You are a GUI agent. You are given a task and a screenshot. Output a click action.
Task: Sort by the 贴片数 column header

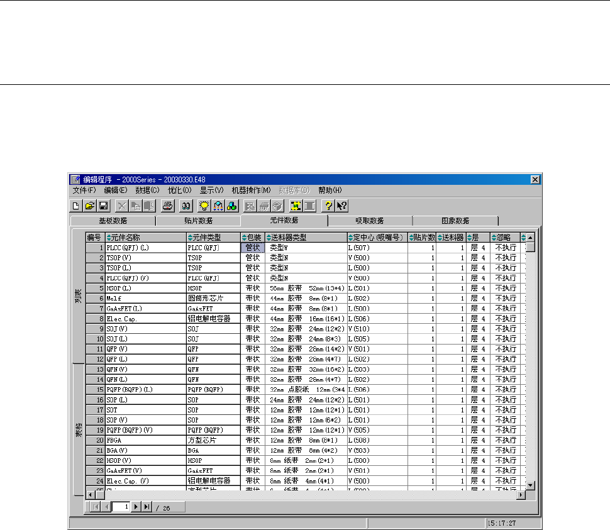422,237
